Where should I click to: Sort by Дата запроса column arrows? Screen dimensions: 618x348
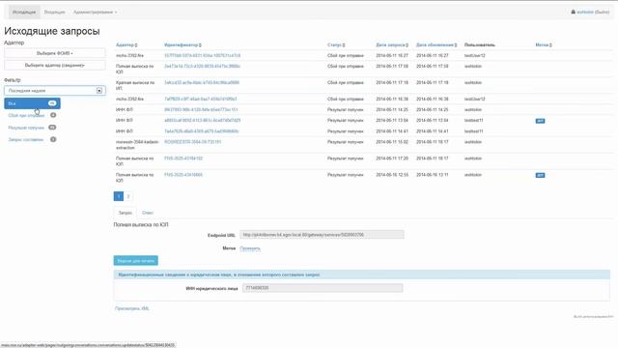coord(407,45)
